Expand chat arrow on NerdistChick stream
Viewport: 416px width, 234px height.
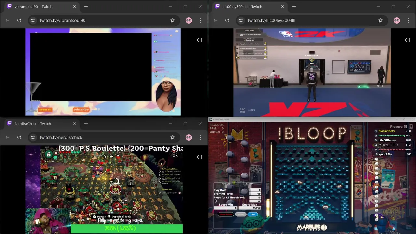coord(199,157)
